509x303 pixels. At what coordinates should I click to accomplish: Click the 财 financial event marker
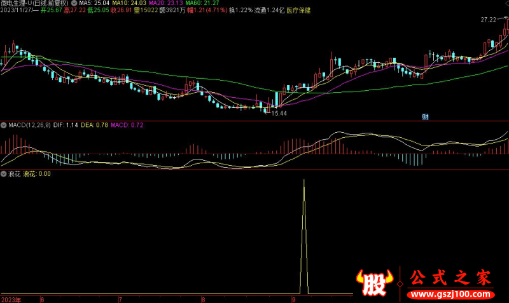[x=425, y=117]
